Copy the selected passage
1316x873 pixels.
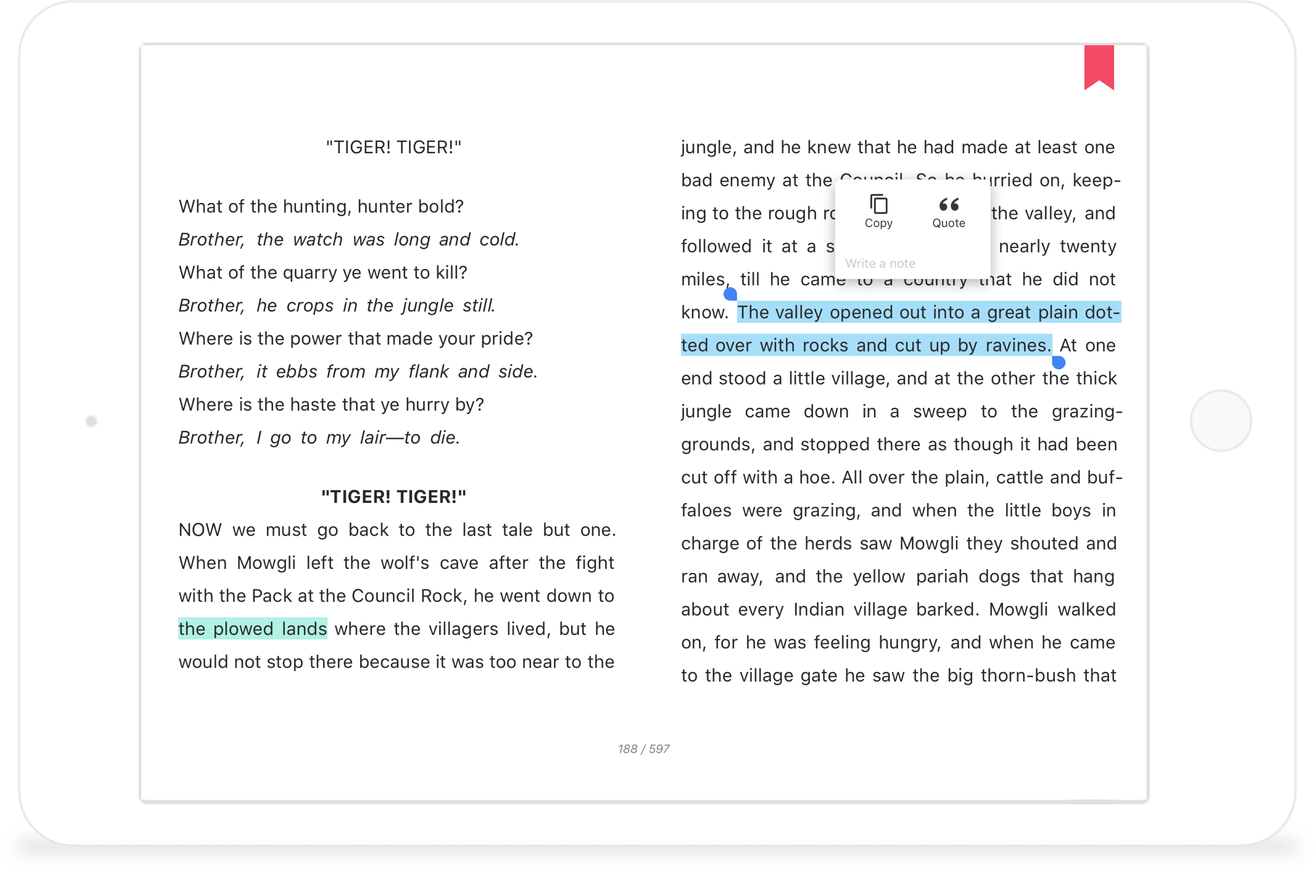[x=879, y=212]
